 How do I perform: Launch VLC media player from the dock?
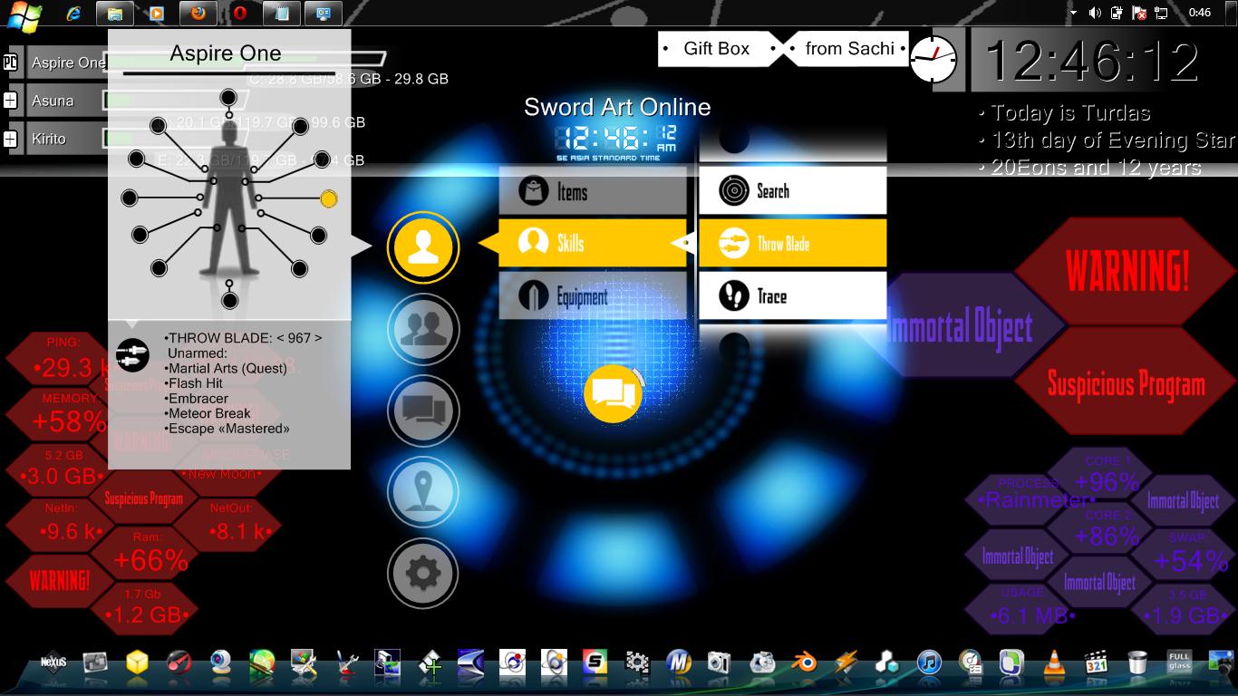coord(1054,662)
